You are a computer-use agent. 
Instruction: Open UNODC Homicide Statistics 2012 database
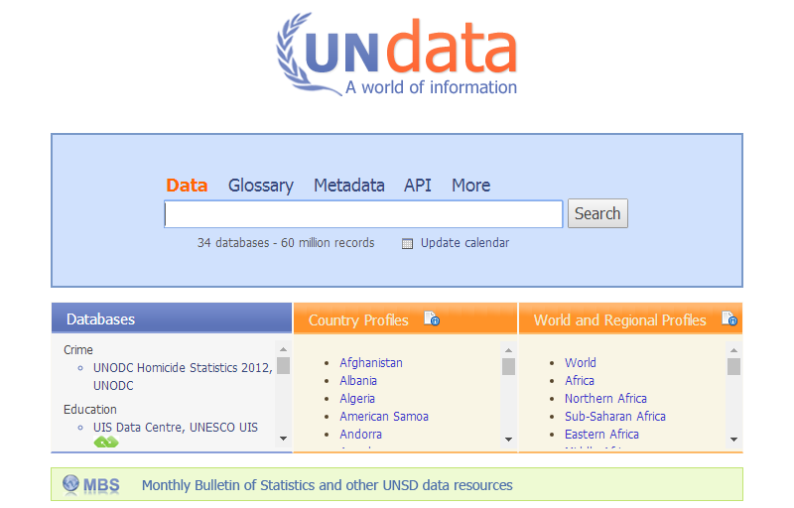[x=183, y=376]
